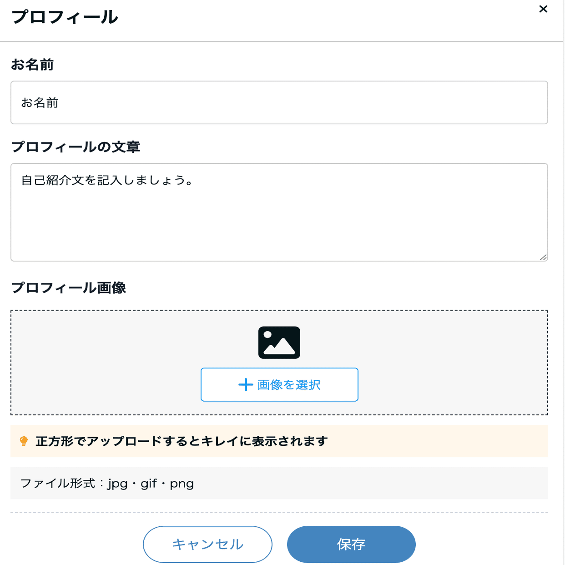Click the placeholder text 自己紹介文を記入しましょう。

point(106,180)
